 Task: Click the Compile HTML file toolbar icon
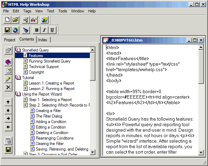click(x=26, y=20)
